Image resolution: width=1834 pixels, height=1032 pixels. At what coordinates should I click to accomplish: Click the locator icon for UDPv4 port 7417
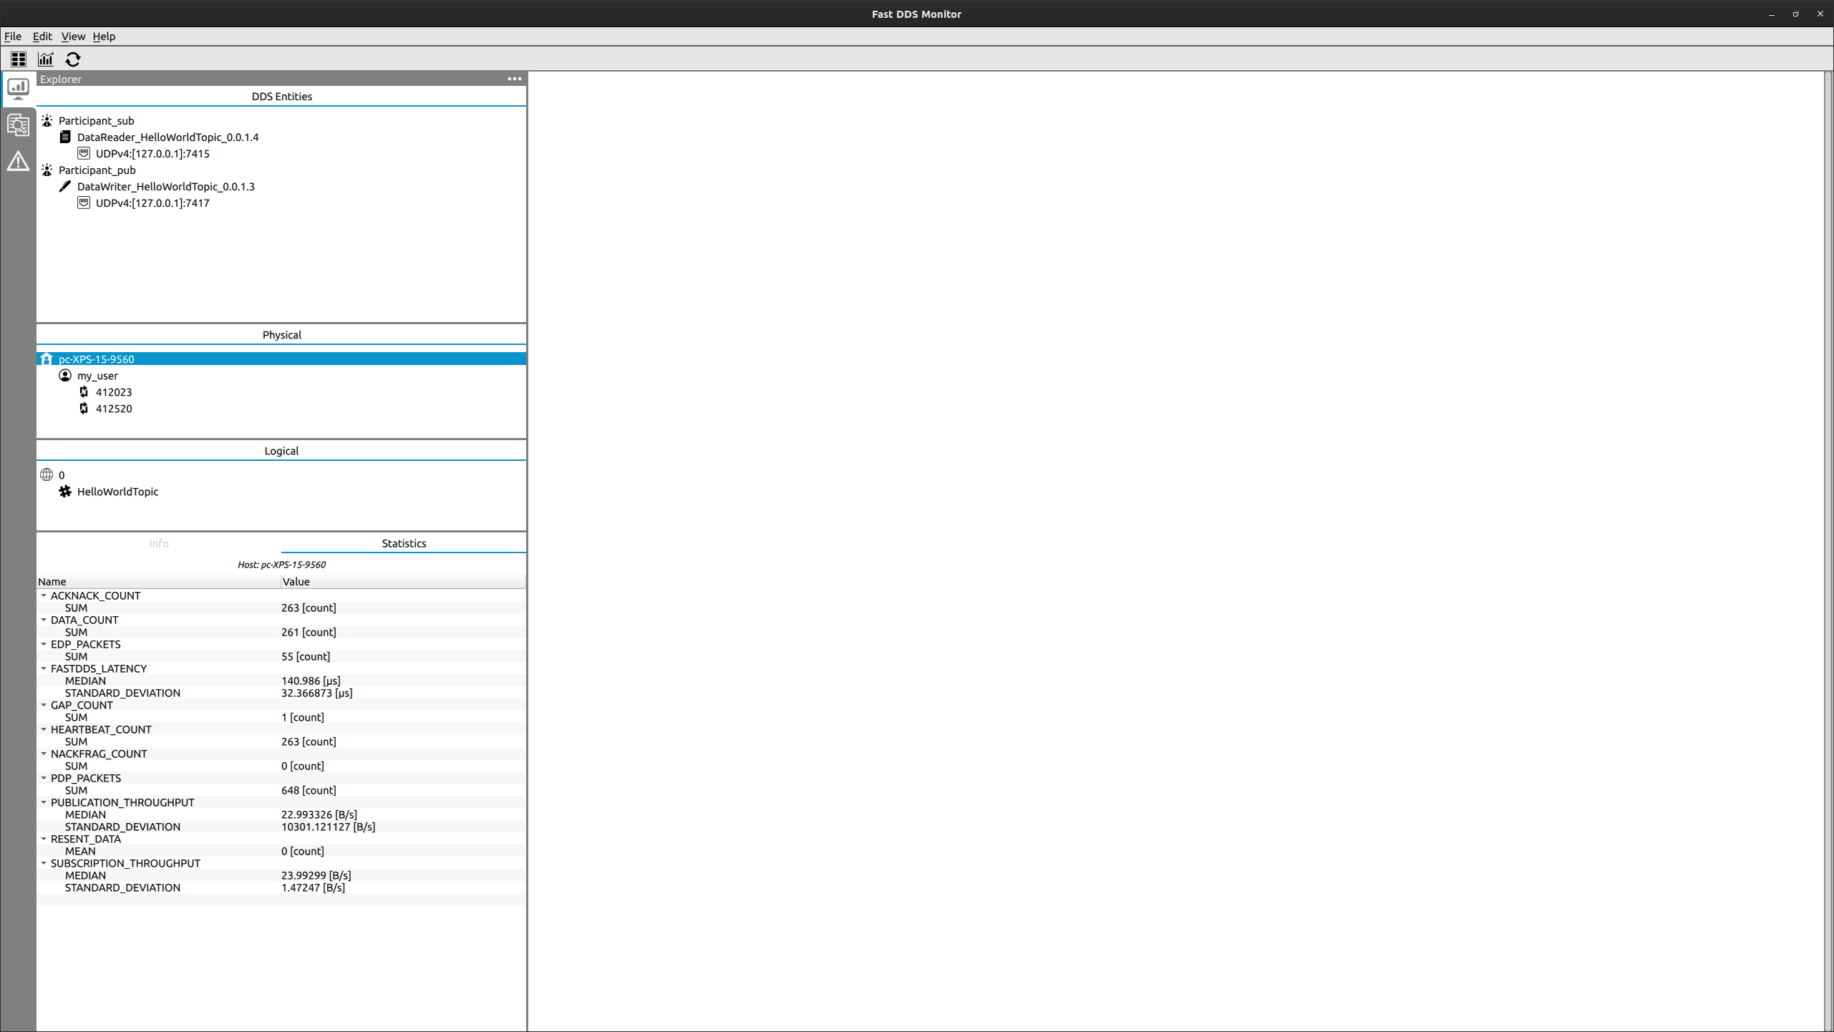84,203
